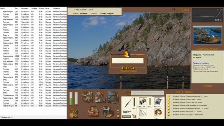Viewport: 224px width, 126px height.
Task: Sort catch log by Наживка column header
Action: click(x=25, y=8)
